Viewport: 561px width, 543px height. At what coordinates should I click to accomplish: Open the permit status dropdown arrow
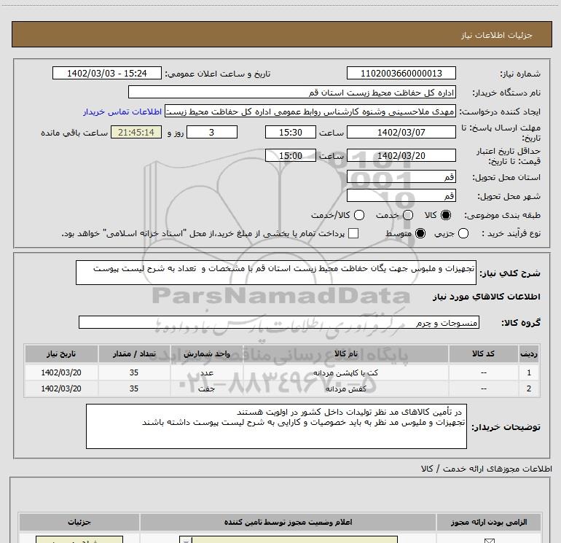(x=186, y=540)
